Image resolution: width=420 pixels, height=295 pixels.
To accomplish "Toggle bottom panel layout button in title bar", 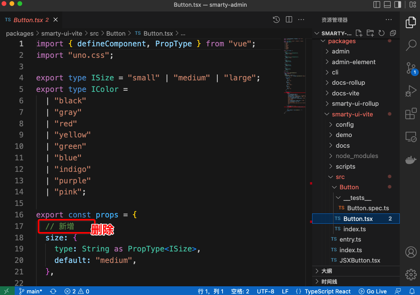I will 387,4.
